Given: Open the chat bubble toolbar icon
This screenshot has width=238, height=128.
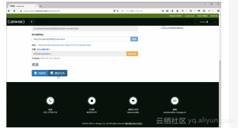Looking at the screenshot, I should [x=199, y=11].
